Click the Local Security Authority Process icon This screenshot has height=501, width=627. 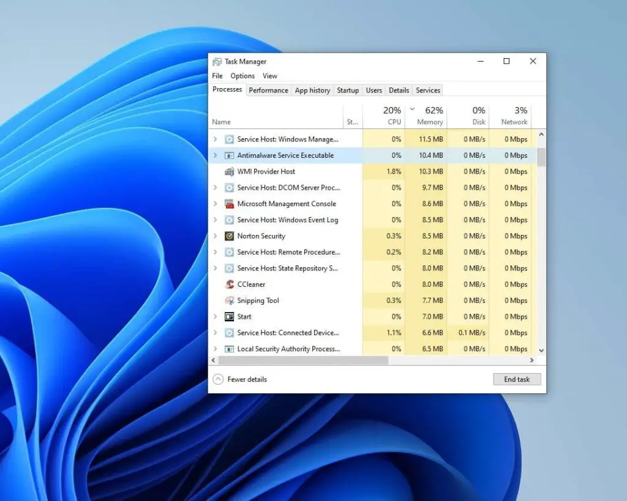tap(228, 349)
